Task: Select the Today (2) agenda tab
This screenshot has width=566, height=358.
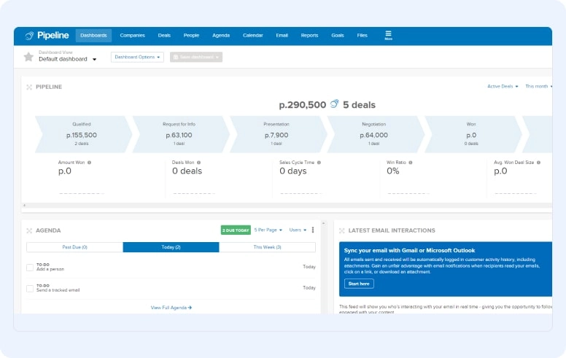Action: (171, 247)
